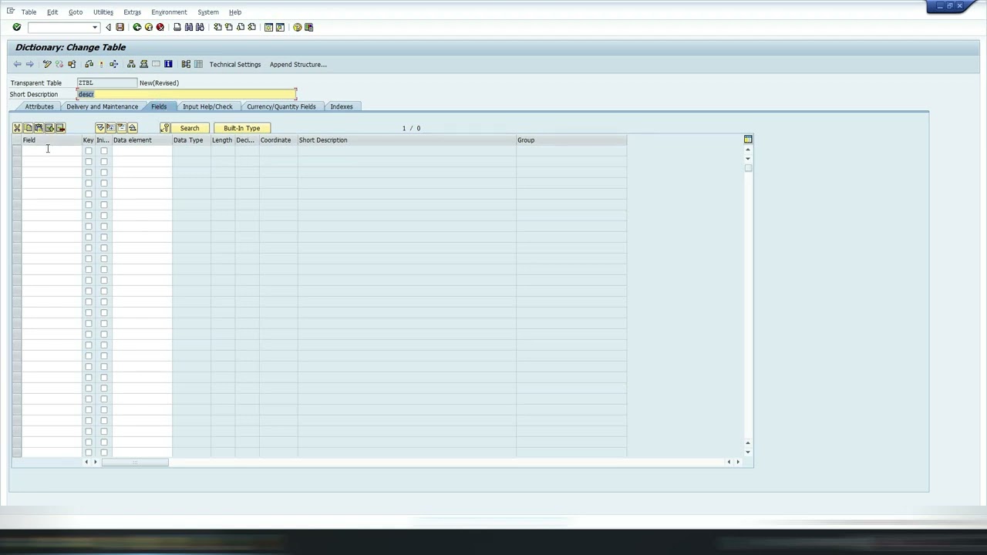987x555 pixels.
Task: Toggle Display/Change pencil icon
Action: (x=47, y=64)
